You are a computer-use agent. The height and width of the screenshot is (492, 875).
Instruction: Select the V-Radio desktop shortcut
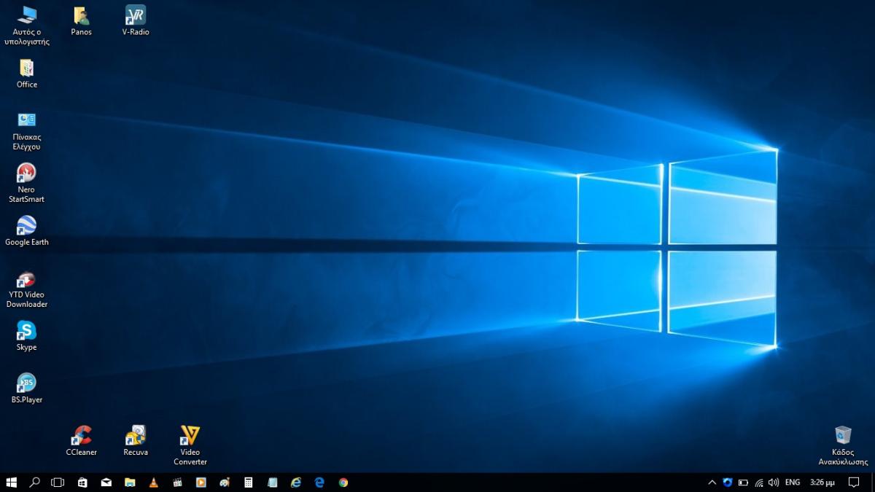click(136, 15)
